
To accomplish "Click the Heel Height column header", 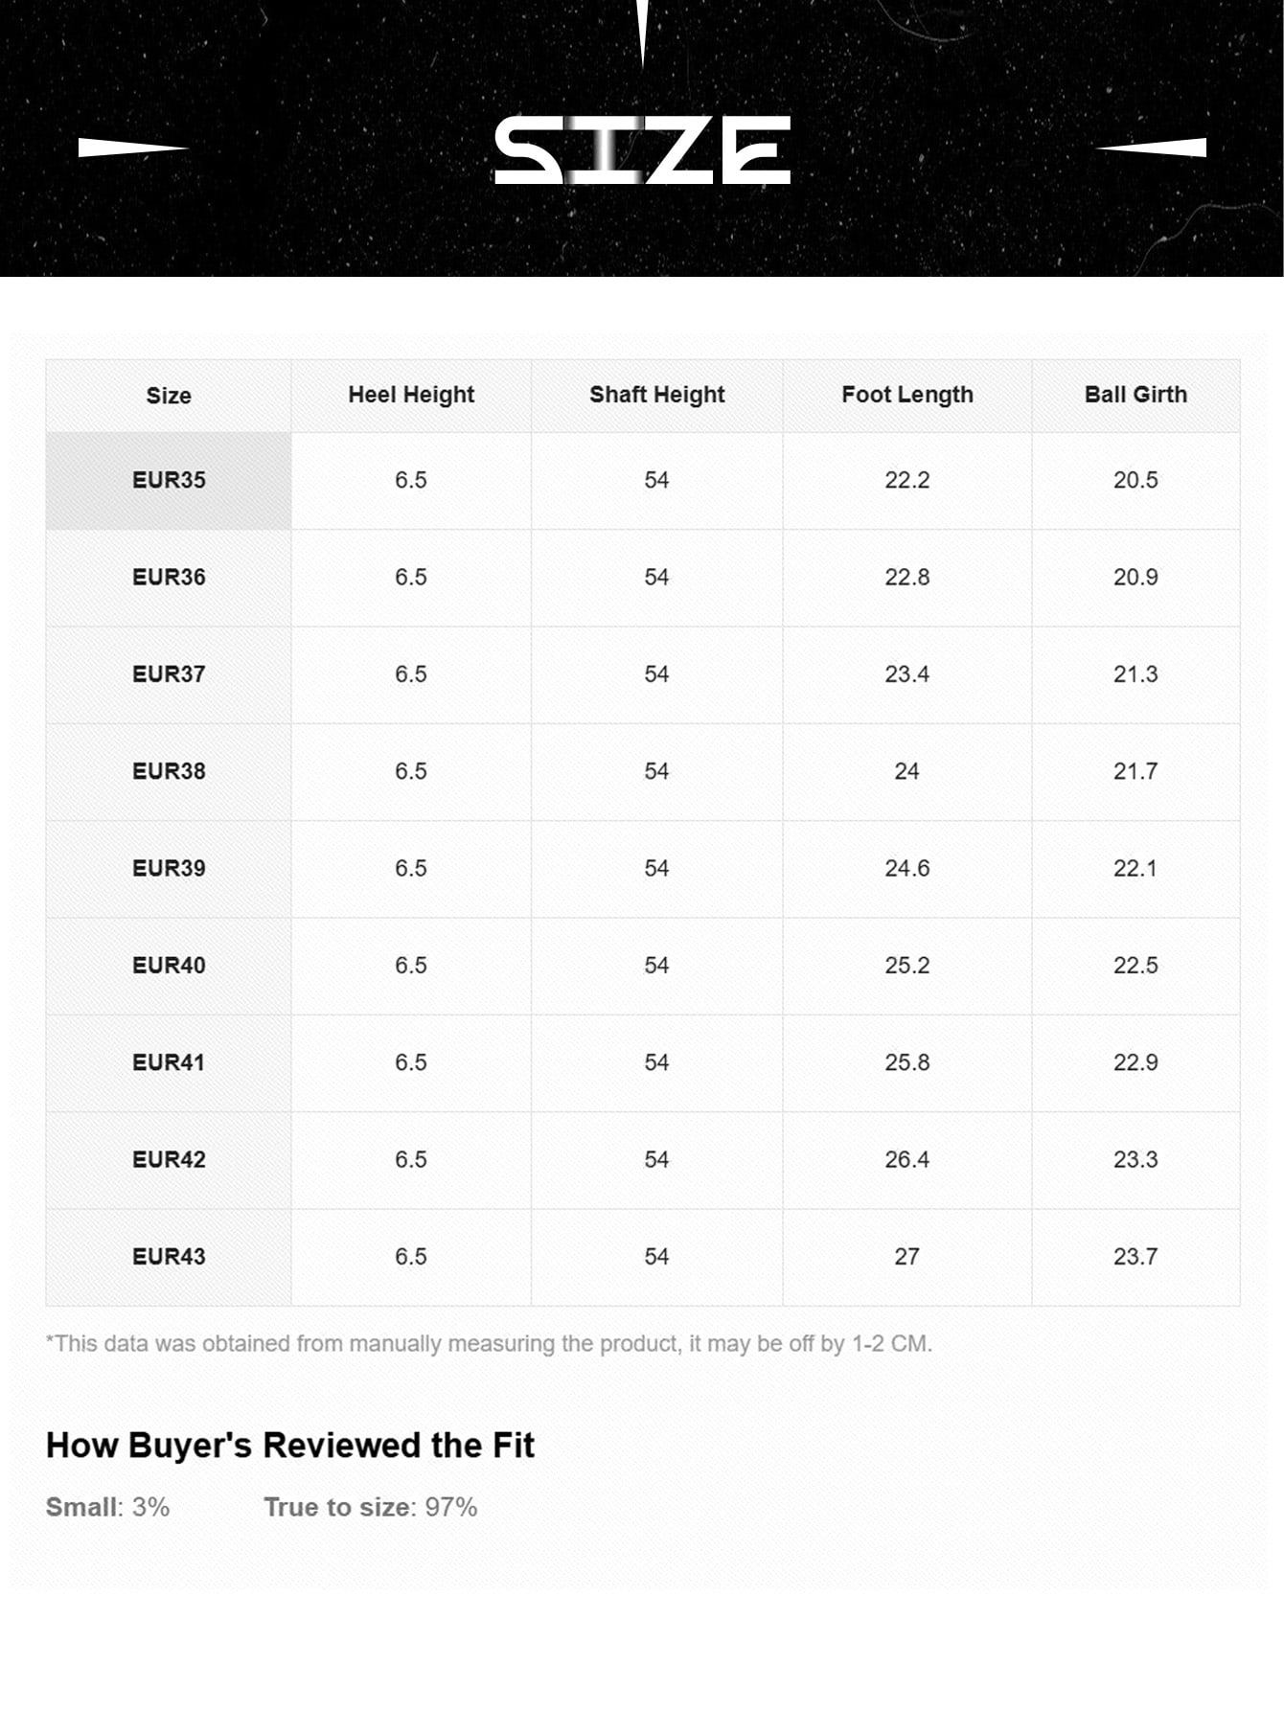I will (x=411, y=395).
